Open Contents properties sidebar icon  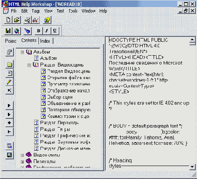[10, 52]
